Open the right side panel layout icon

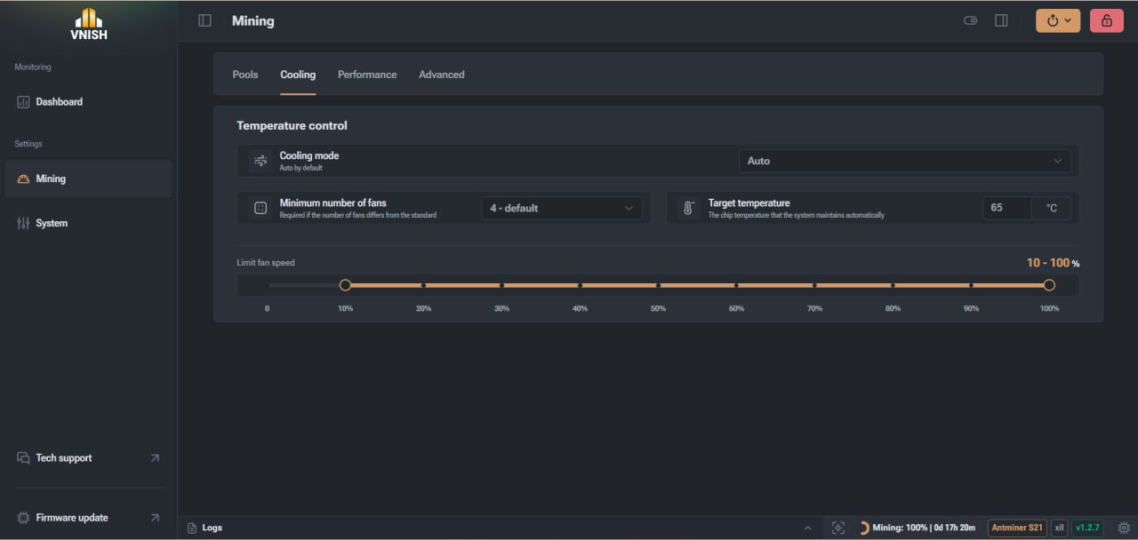click(x=1001, y=20)
